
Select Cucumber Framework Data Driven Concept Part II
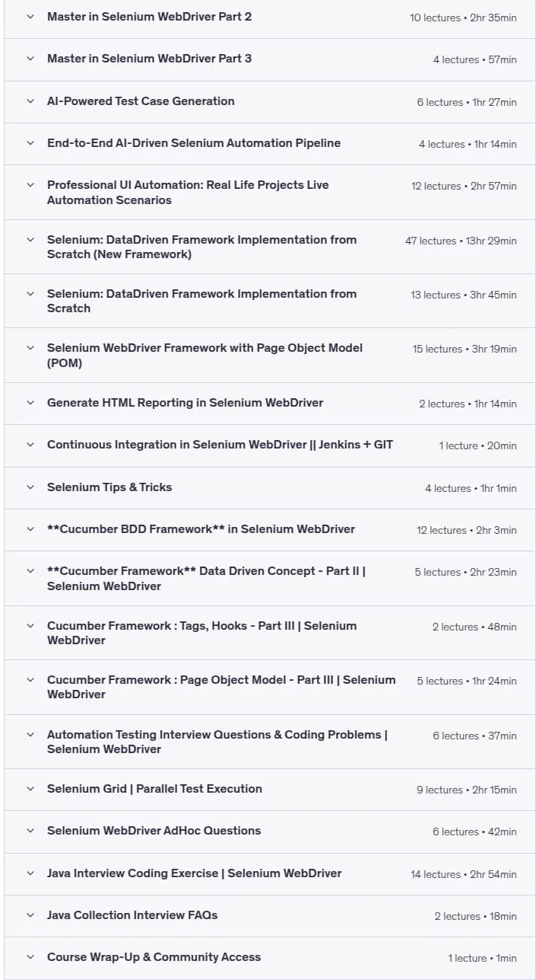(x=206, y=579)
